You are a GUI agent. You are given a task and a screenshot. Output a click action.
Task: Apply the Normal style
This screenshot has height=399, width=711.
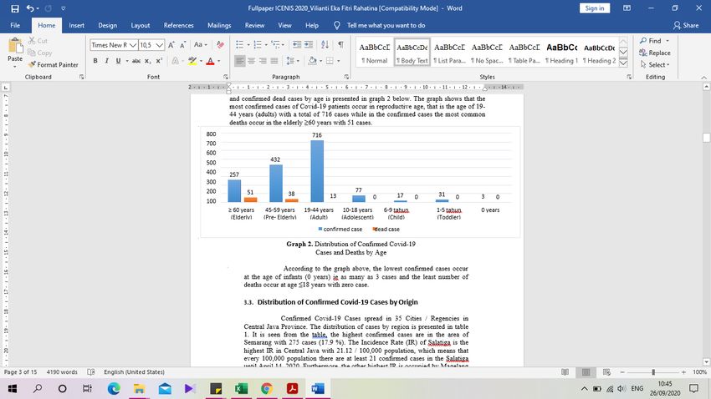click(374, 53)
